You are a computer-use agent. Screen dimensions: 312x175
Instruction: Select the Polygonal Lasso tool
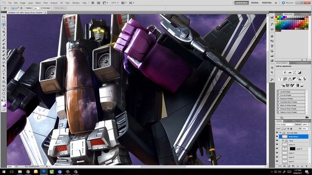4,24
